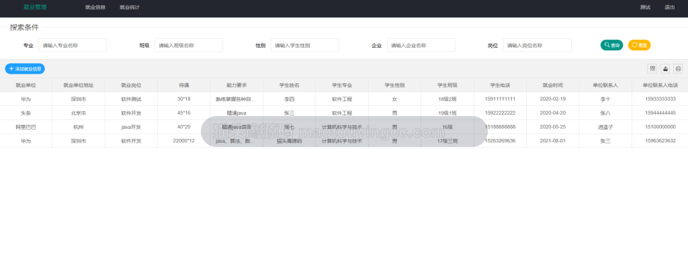Click the 待遇 column header
The width and height of the screenshot is (688, 263).
click(x=184, y=85)
